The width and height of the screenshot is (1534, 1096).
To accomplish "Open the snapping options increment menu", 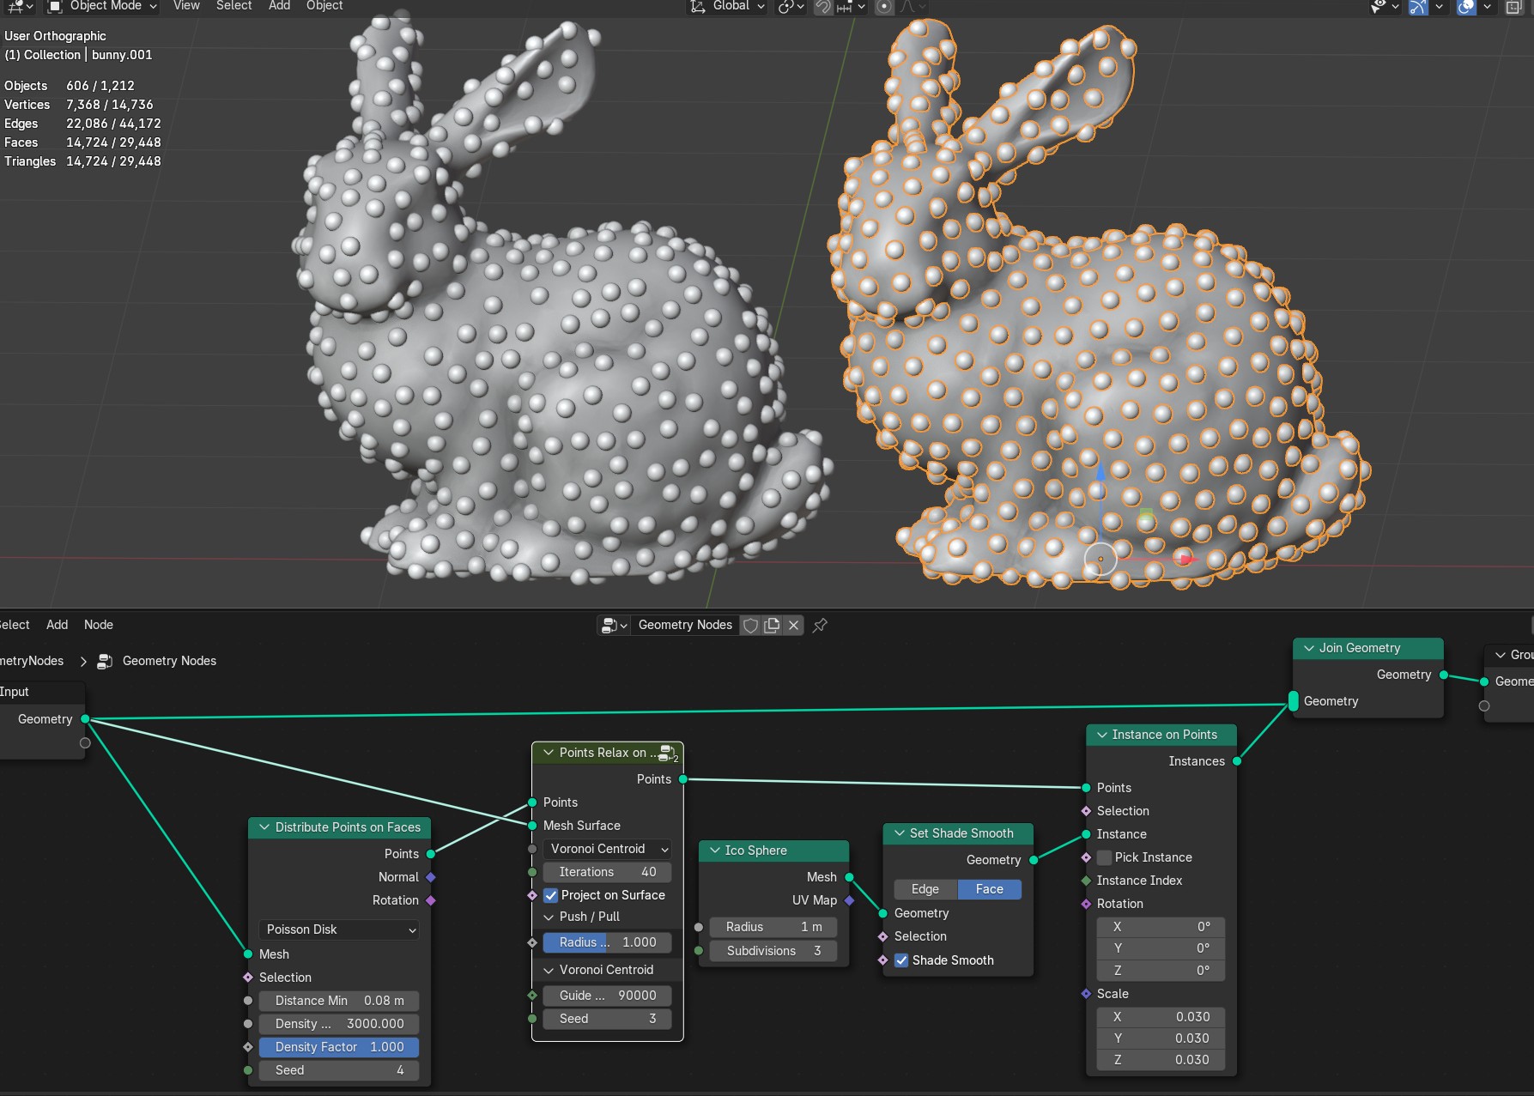I will (x=851, y=6).
